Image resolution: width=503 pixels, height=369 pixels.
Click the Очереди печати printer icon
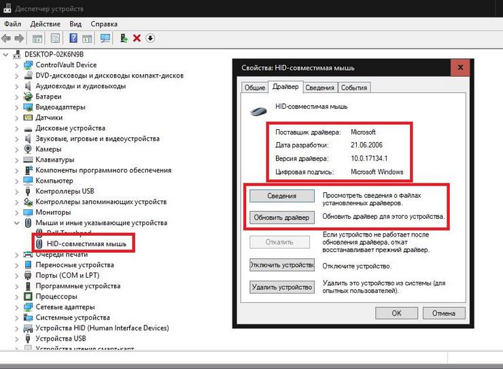point(29,255)
